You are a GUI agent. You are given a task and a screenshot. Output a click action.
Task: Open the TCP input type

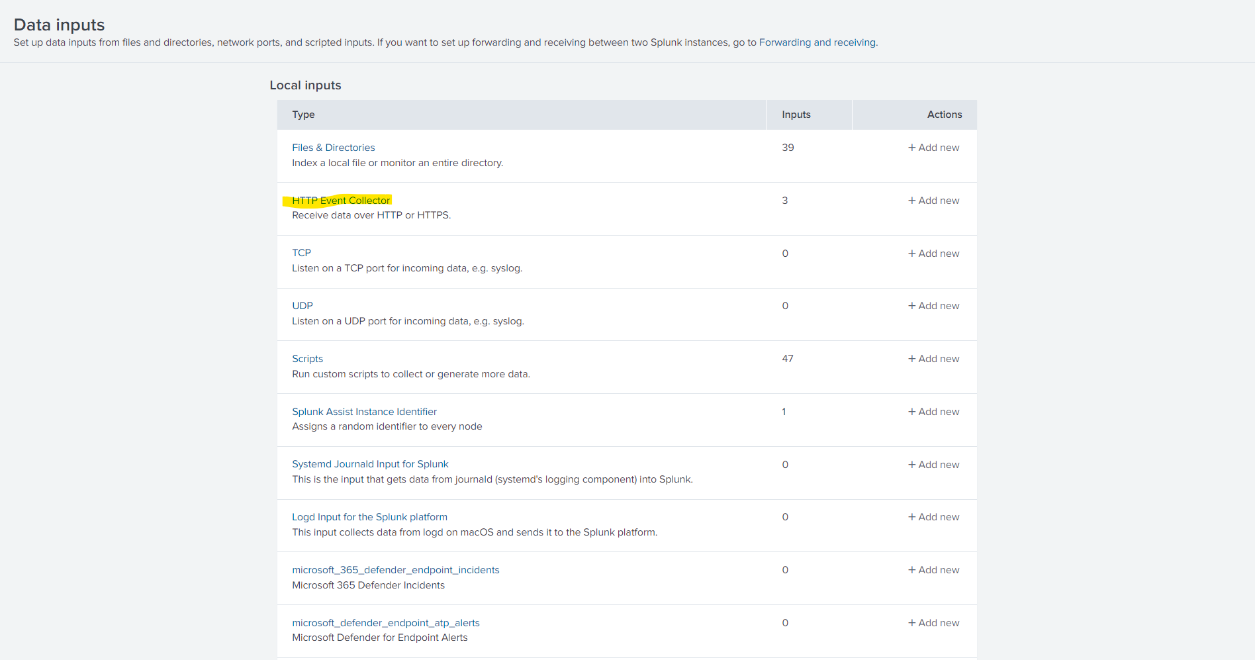point(301,253)
